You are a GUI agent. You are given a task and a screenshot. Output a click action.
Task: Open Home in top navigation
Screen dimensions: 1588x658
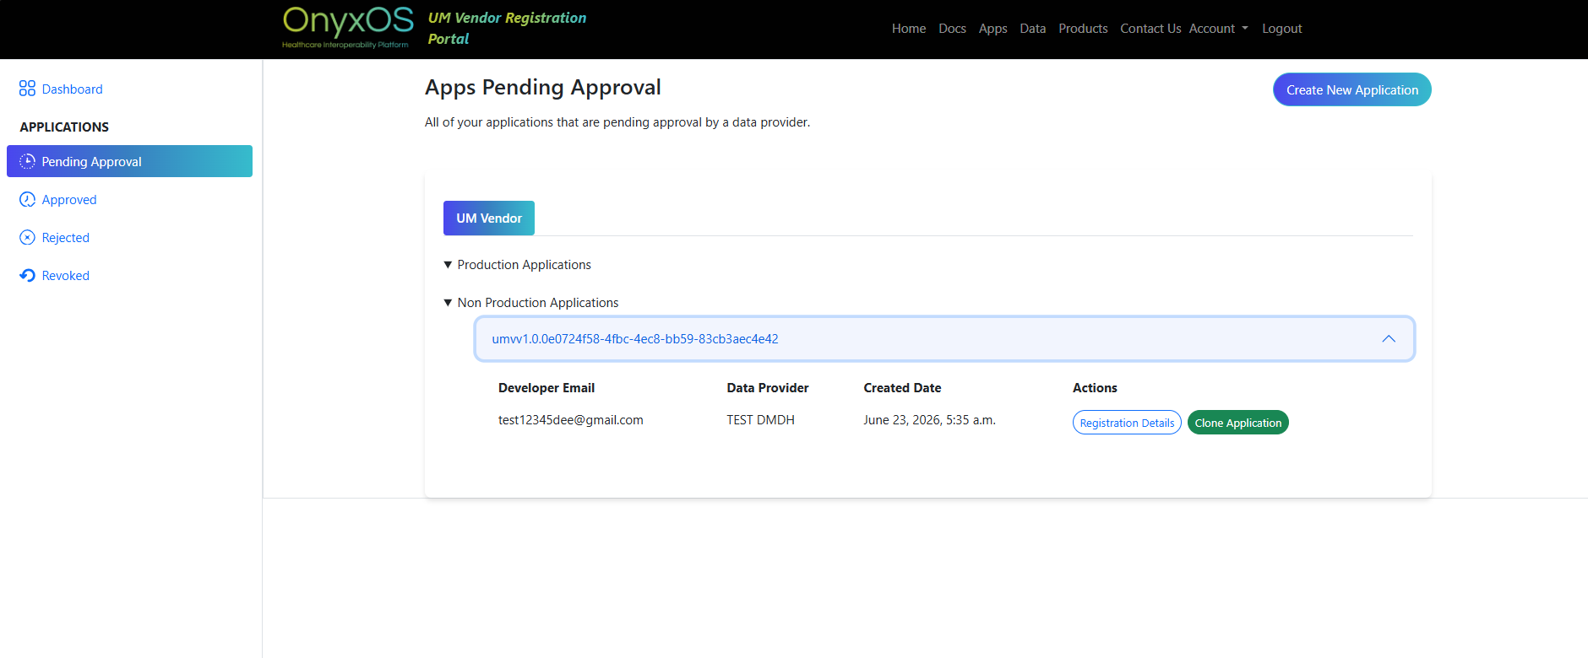point(909,29)
